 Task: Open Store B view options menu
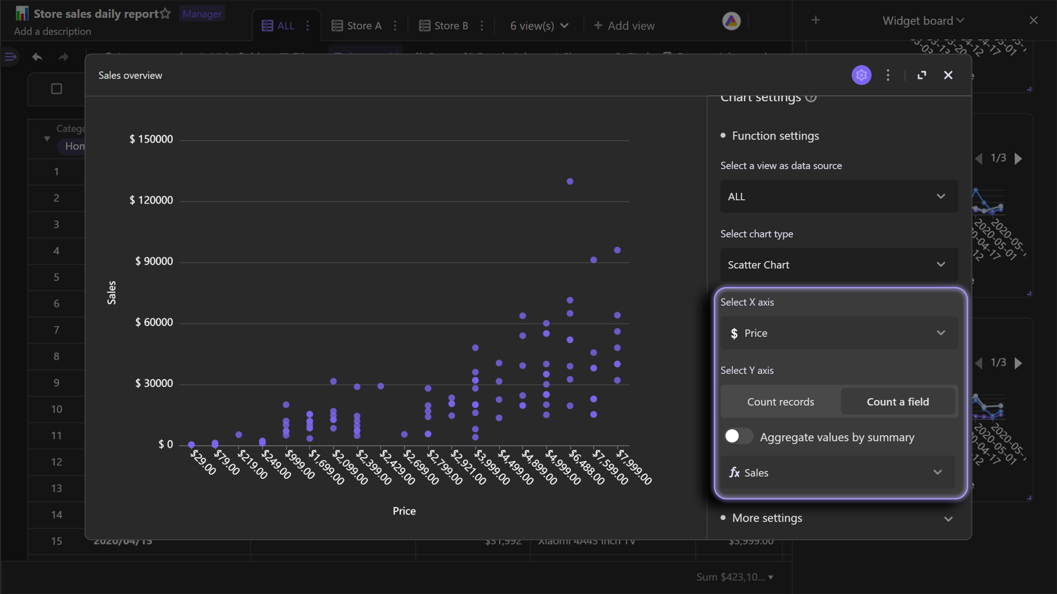[482, 25]
